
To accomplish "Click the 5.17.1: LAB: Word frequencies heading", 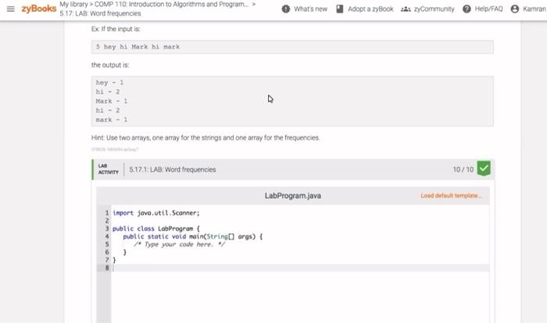I will tap(173, 169).
